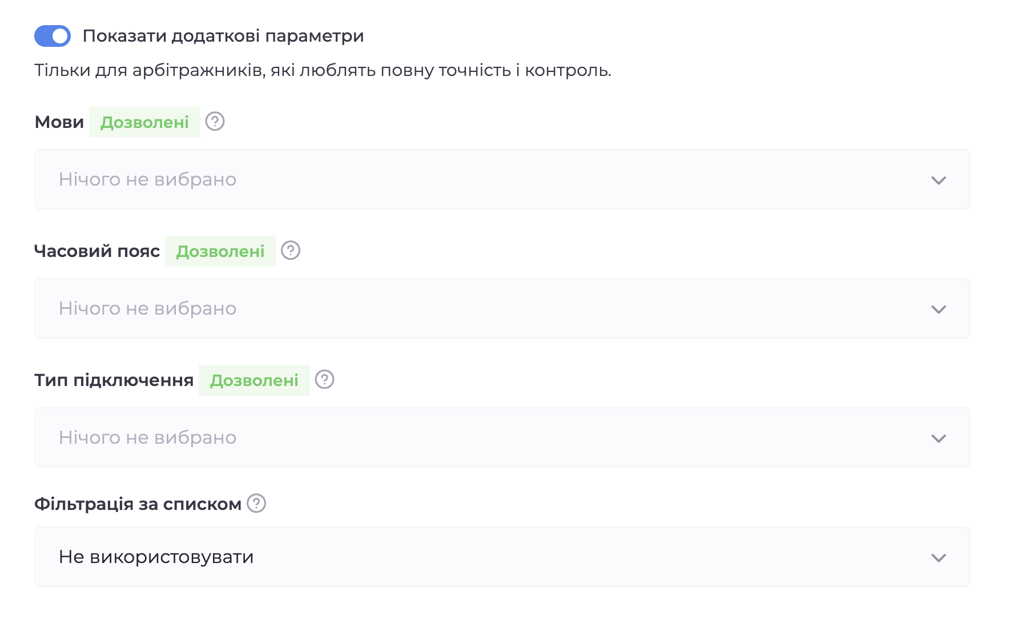Click the Дозволені badge for Тип підключення
1022x627 pixels.
click(x=255, y=380)
